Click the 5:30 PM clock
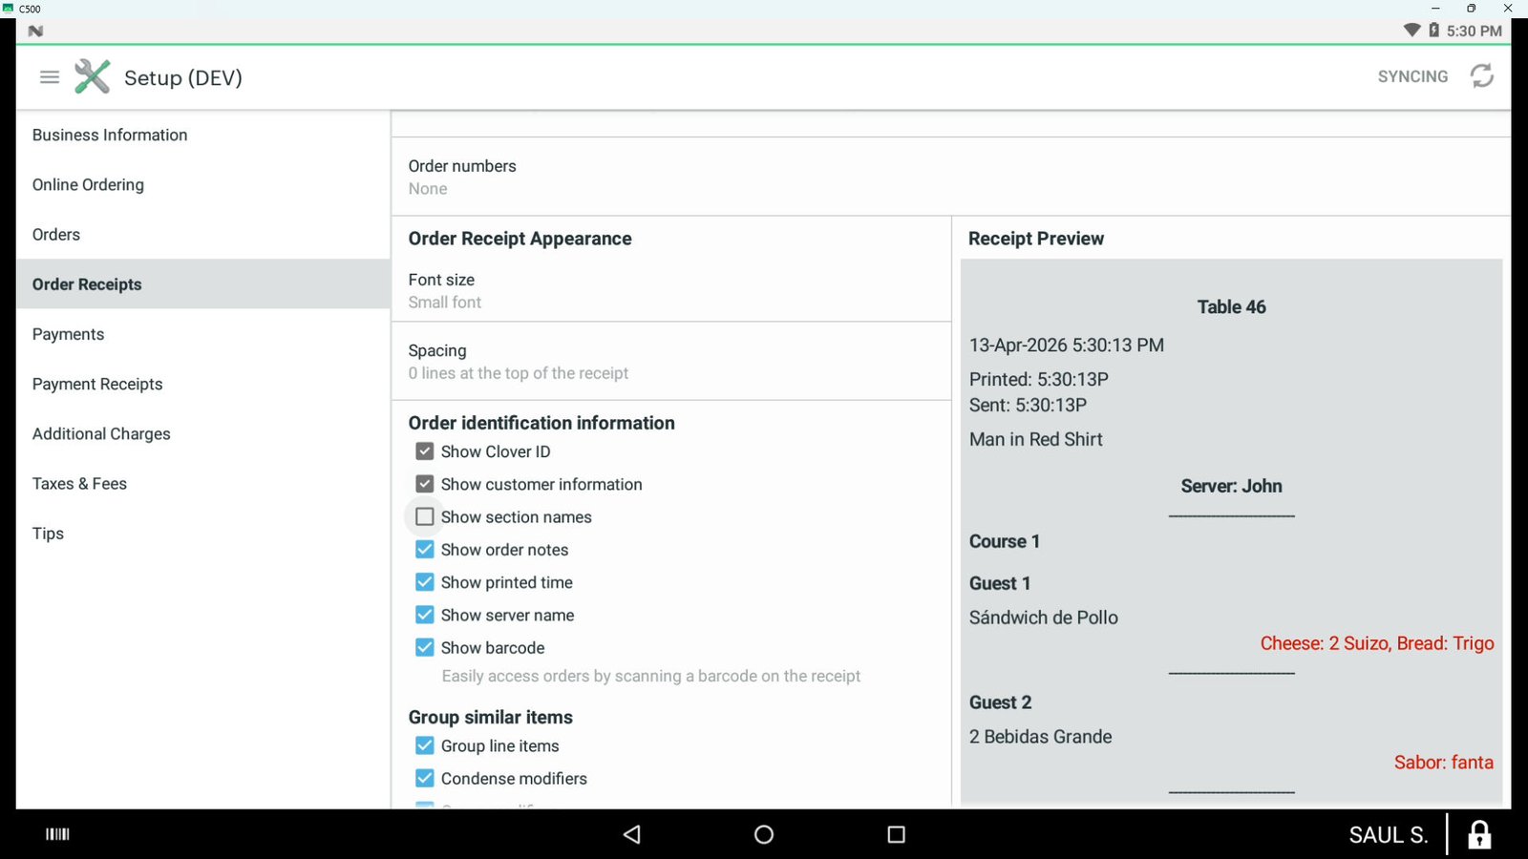This screenshot has height=859, width=1528. (x=1474, y=31)
